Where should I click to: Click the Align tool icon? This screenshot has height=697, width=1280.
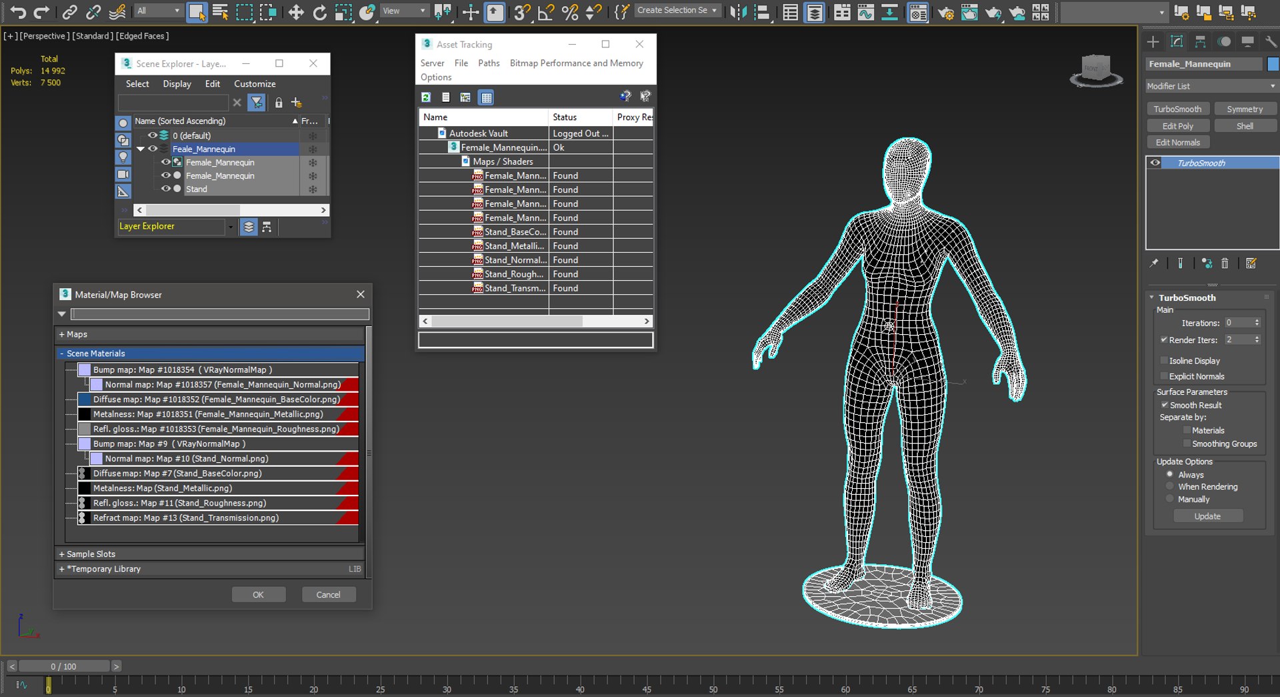(x=762, y=11)
